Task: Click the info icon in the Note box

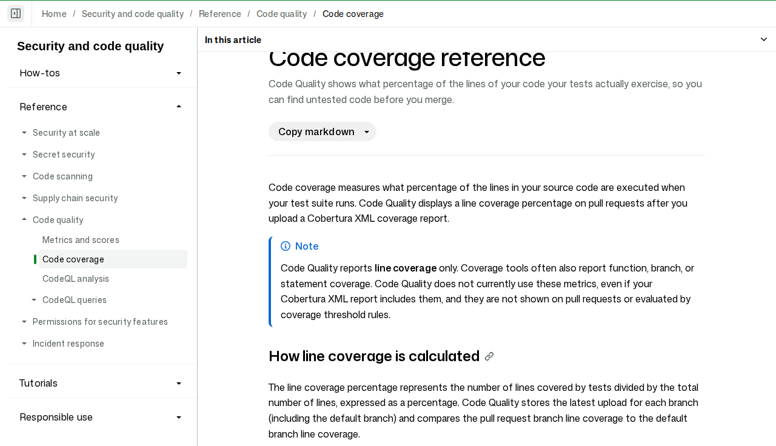Action: pos(286,246)
